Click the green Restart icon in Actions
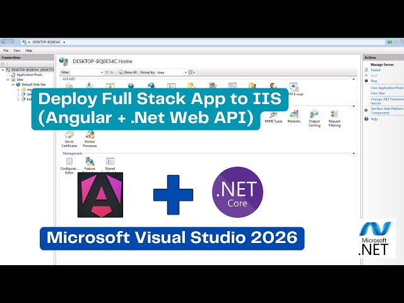Screen dimensions: 404x303 pos(366,70)
